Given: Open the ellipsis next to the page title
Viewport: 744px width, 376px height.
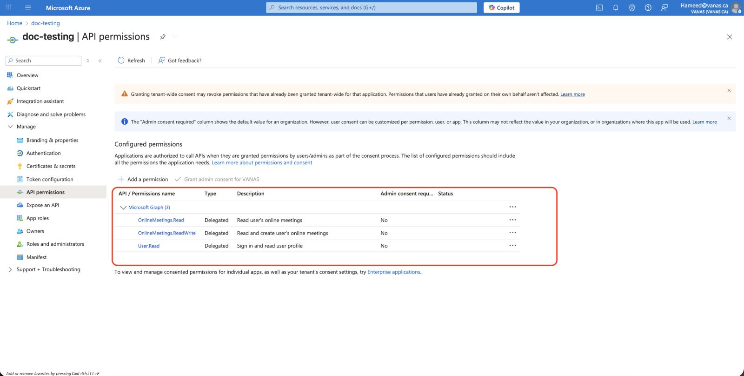Looking at the screenshot, I should 176,37.
